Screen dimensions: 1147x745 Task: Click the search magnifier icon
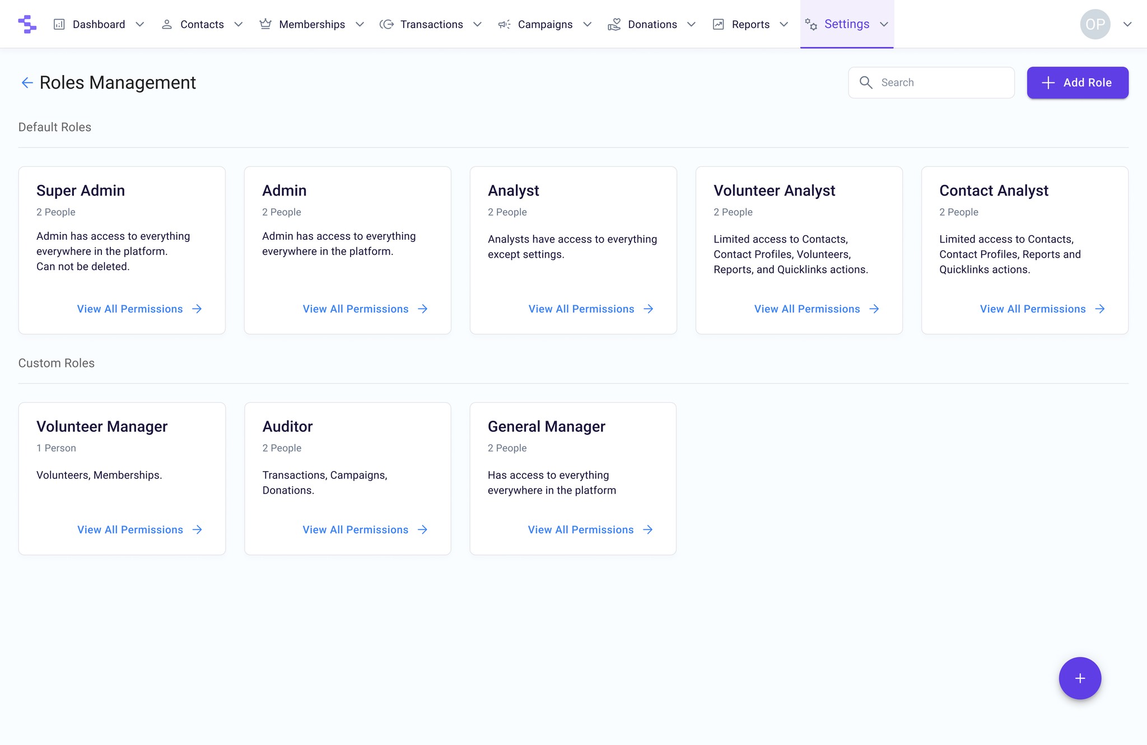(866, 82)
